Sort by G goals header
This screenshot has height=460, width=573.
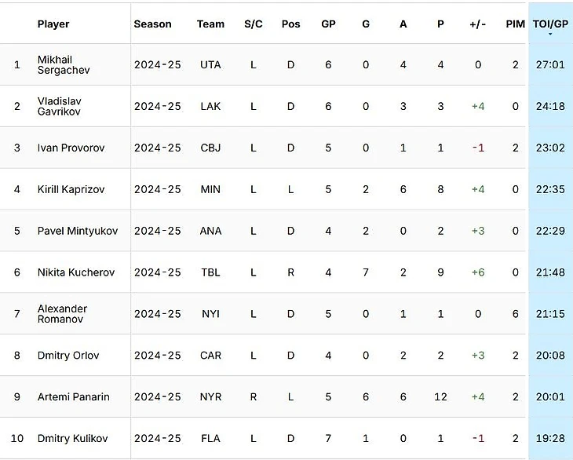(x=366, y=24)
